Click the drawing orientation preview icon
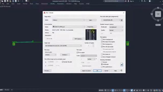Screen dimensions: 163x92 coord(122,65)
